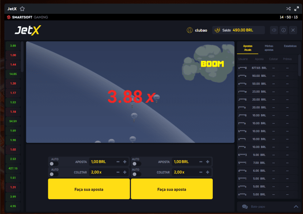303x214 pixels.
Task: Click the Saldo 490.00 BRL balance
Action: [238, 30]
